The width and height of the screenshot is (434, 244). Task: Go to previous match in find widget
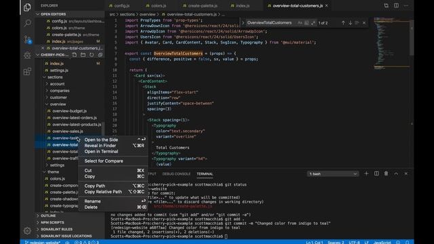pos(343,23)
